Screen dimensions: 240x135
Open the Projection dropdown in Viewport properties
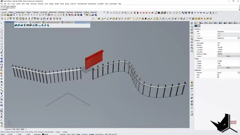pos(239,38)
